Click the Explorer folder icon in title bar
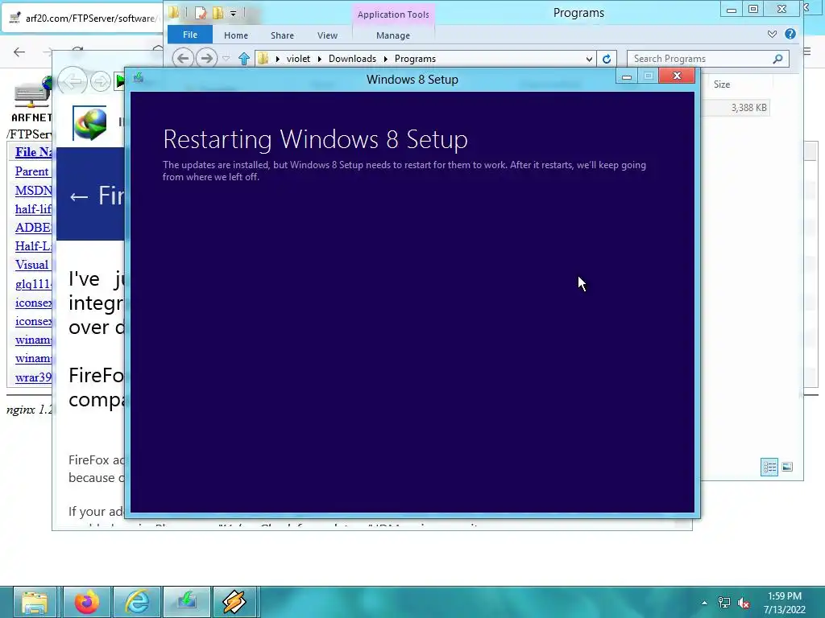The height and width of the screenshot is (618, 825). [x=174, y=11]
